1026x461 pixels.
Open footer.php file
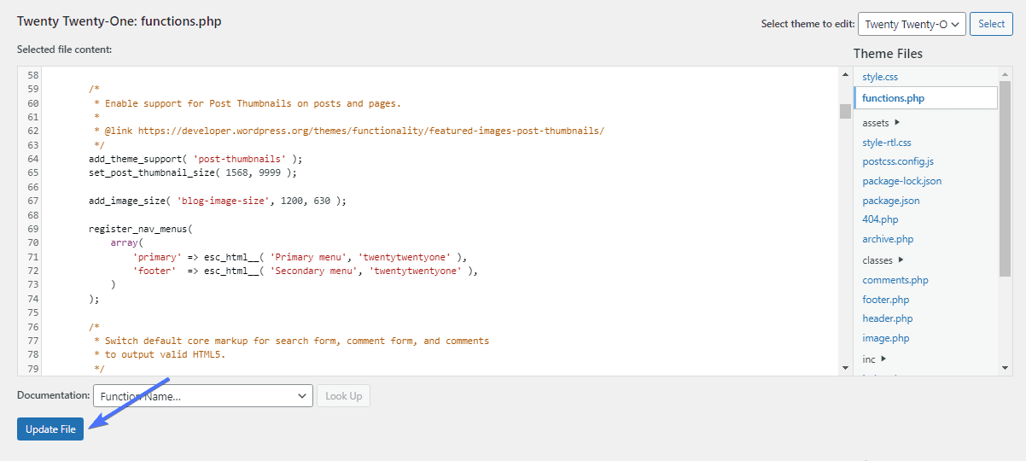(x=886, y=300)
